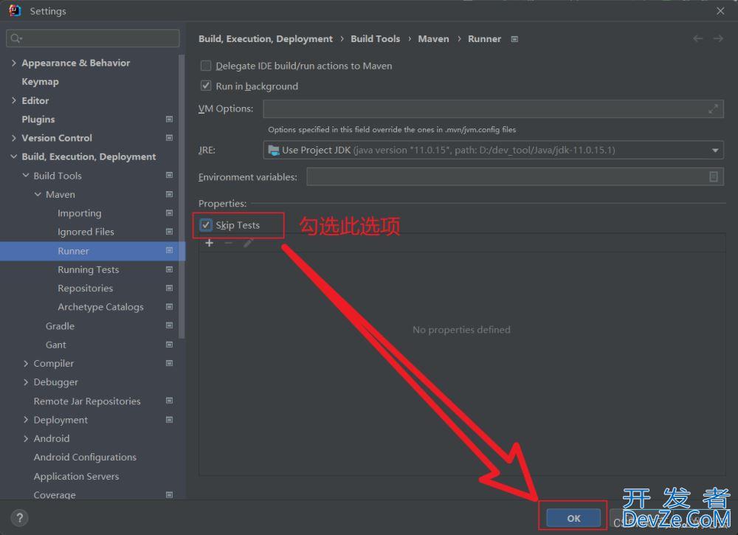Select Gradle in settings tree
Image resolution: width=738 pixels, height=535 pixels.
[x=60, y=325]
